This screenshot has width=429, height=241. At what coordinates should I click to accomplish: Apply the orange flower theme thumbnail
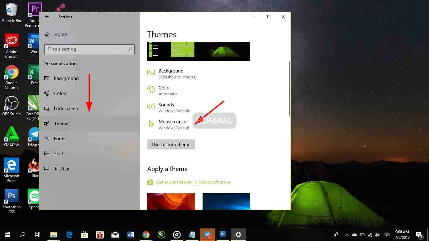171,201
